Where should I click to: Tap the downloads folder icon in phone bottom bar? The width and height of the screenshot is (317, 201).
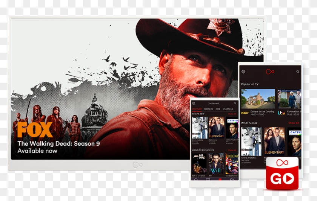click(x=233, y=180)
